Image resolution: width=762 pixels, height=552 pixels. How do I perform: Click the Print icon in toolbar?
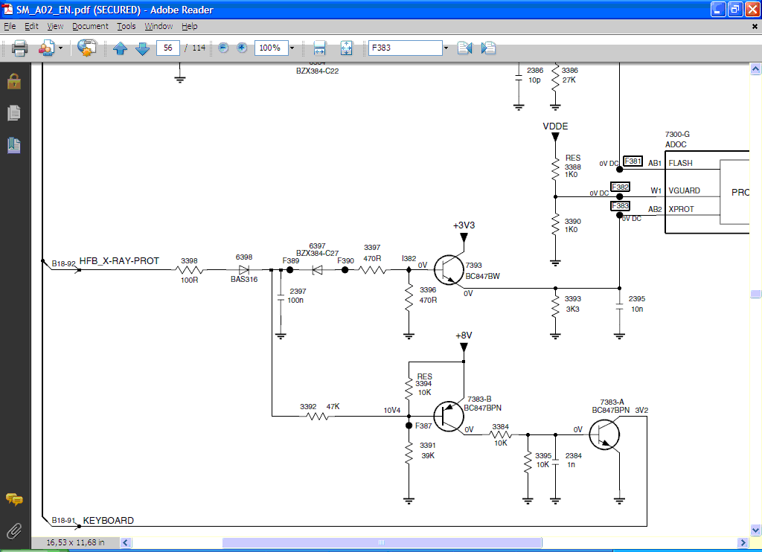coord(19,48)
